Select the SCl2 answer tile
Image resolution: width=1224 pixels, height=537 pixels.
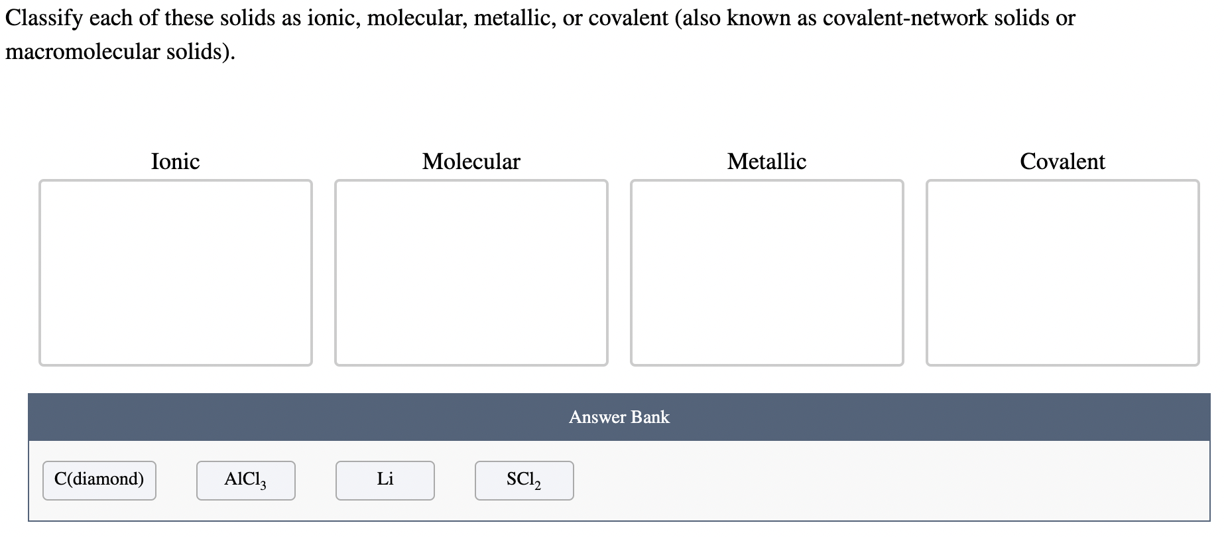click(x=523, y=479)
